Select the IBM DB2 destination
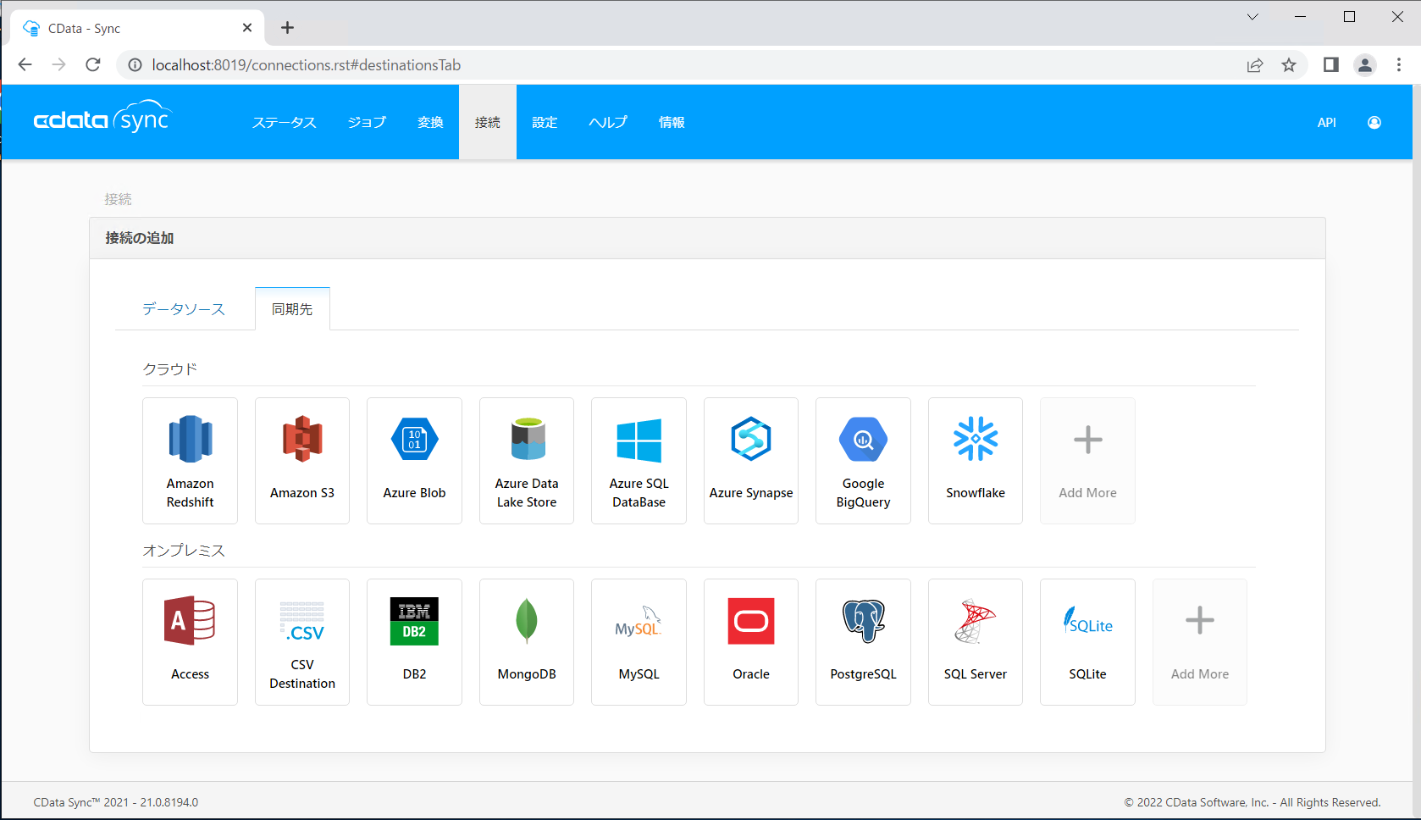 [414, 642]
